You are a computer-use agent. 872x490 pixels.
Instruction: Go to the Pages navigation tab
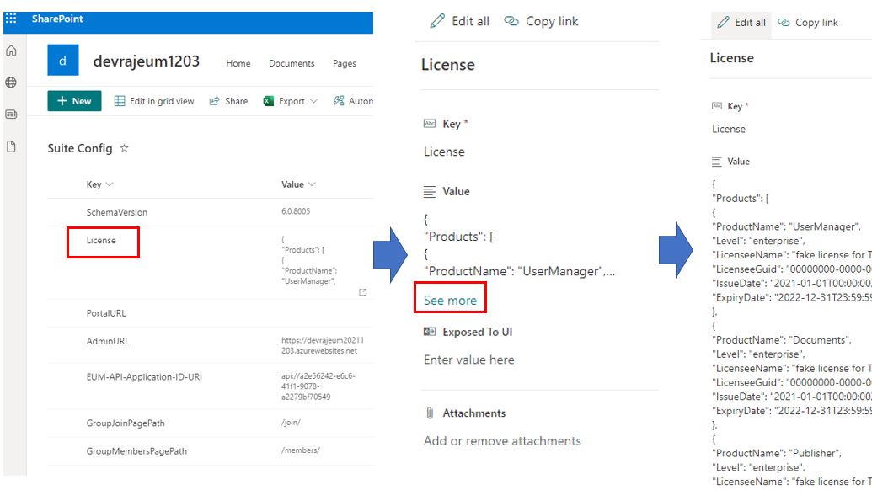(x=345, y=63)
